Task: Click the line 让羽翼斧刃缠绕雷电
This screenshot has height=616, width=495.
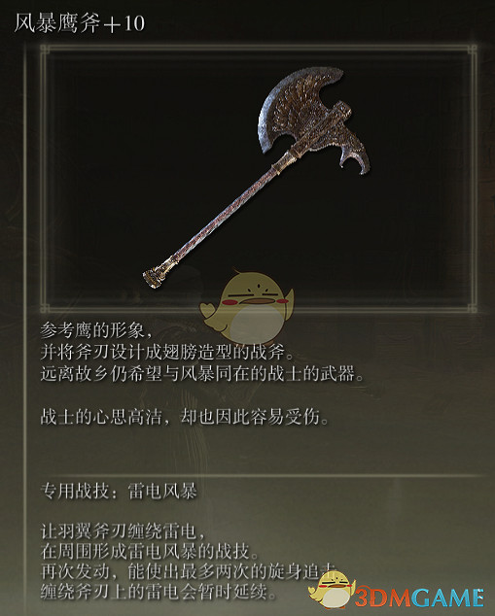Action: 124,531
